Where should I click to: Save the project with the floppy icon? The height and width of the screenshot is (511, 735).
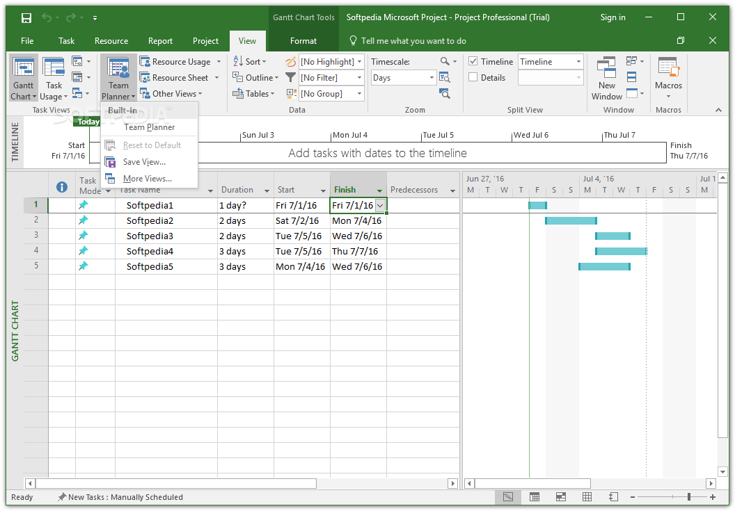tap(26, 18)
